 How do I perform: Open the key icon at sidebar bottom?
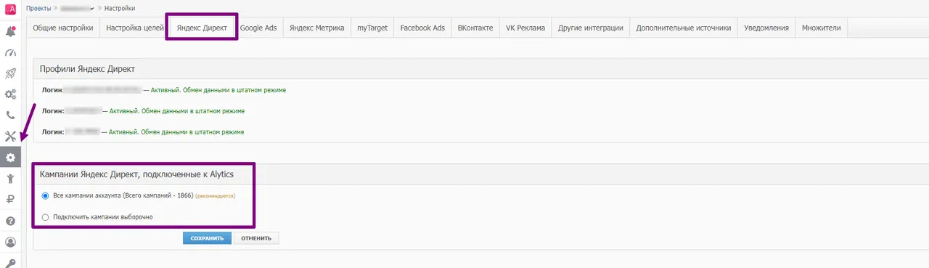click(10, 262)
